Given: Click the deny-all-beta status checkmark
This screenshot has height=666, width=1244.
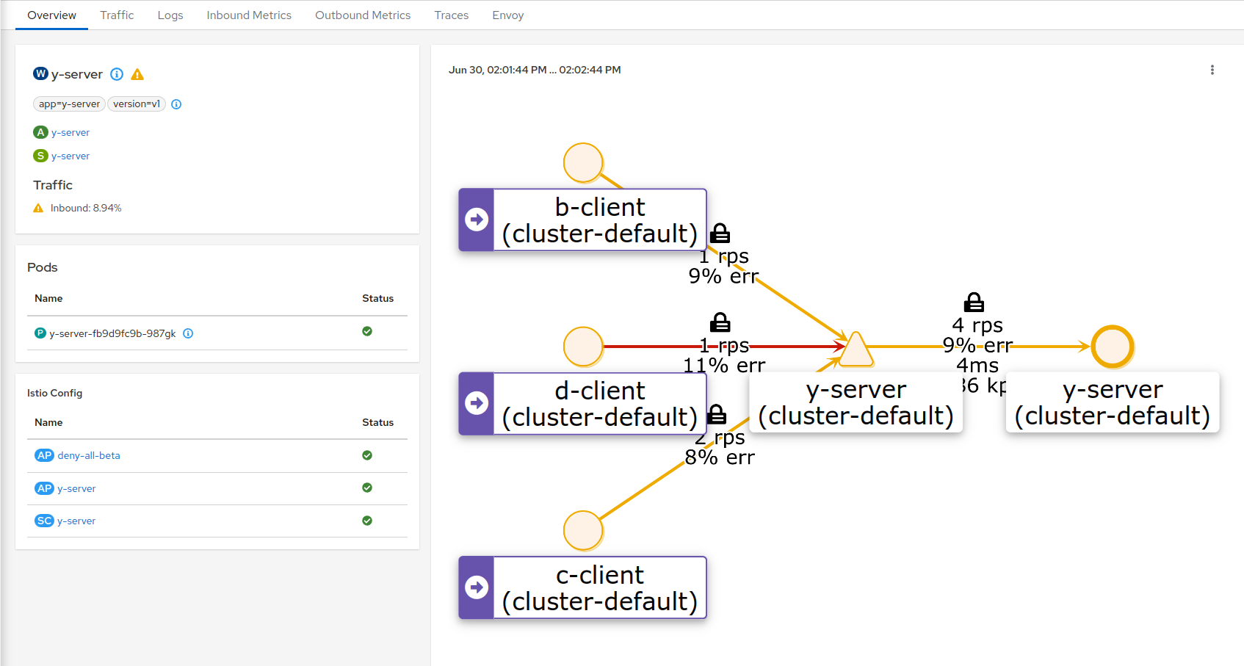Looking at the screenshot, I should click(x=367, y=455).
